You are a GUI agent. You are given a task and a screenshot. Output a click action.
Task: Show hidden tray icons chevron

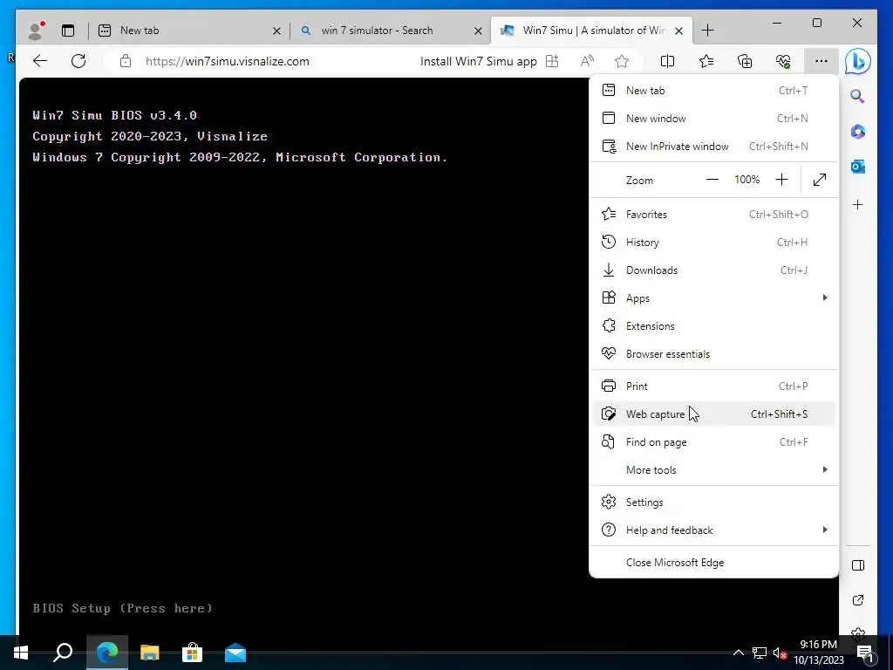[x=738, y=653]
